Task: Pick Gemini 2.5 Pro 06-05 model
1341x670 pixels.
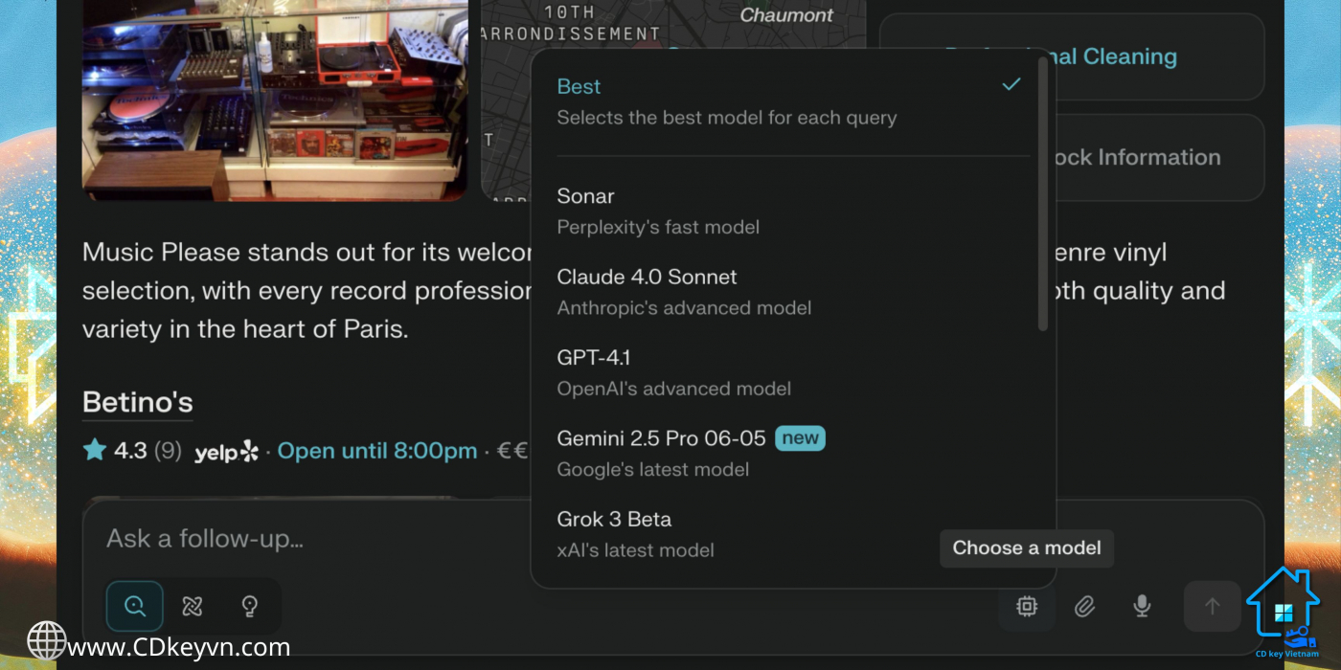Action: pyautogui.click(x=791, y=453)
